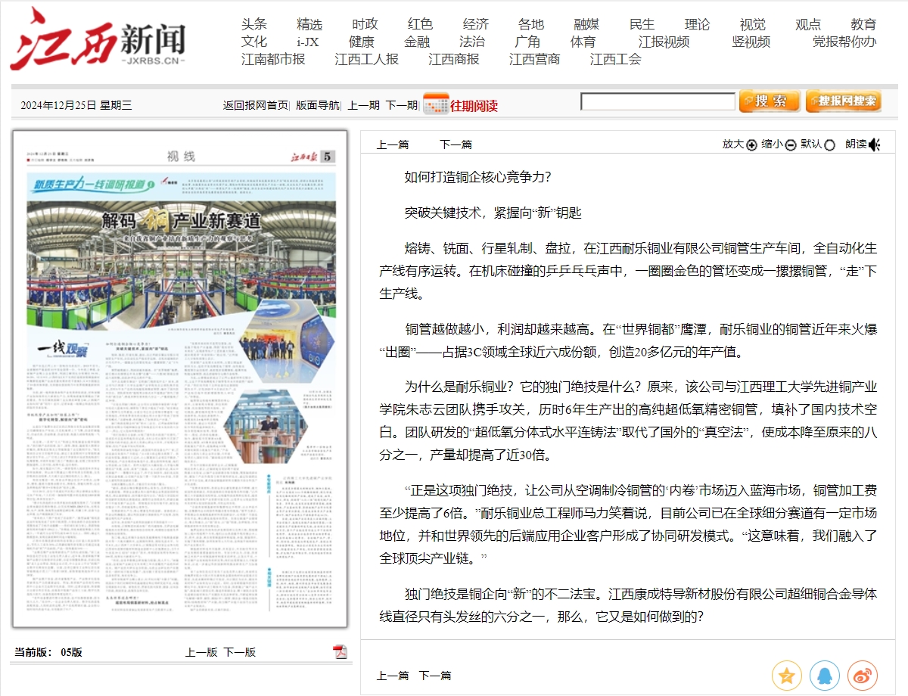Click the calendar icon for past issues
Image resolution: width=908 pixels, height=696 pixels.
(436, 104)
